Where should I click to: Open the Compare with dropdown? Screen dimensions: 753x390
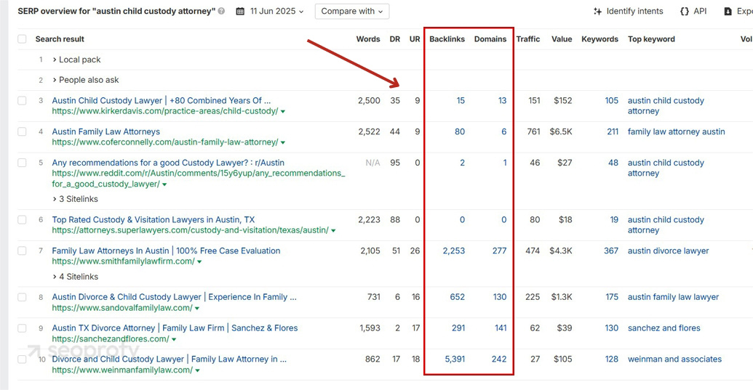click(352, 11)
